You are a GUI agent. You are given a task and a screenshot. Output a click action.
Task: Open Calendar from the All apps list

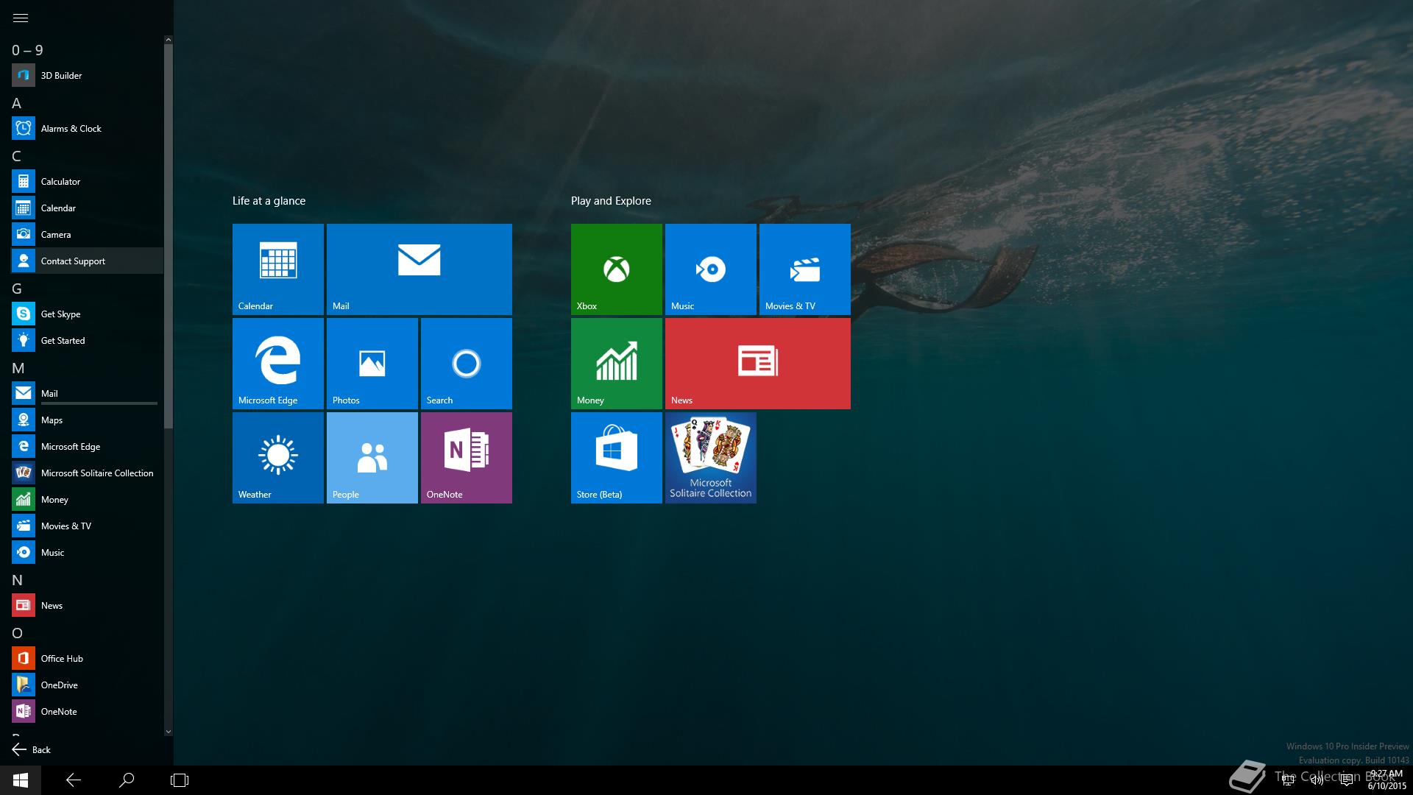pyautogui.click(x=87, y=208)
